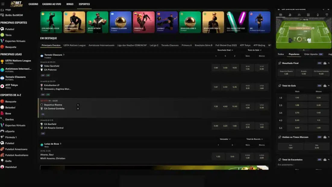
Task: Pin the Total de Gols market panel
Action: pos(280,86)
